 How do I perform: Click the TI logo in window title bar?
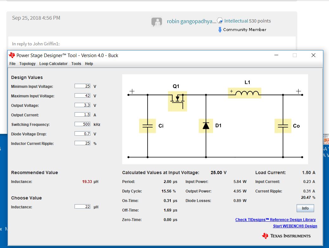click(x=12, y=55)
